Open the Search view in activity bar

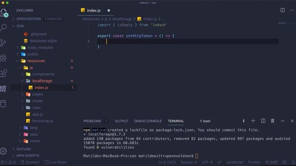coord(3,28)
